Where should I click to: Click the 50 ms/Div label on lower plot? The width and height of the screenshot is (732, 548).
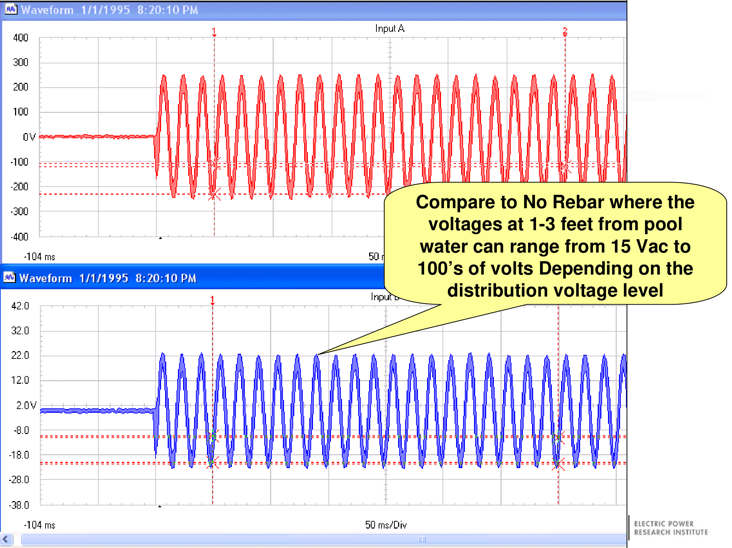click(x=386, y=525)
